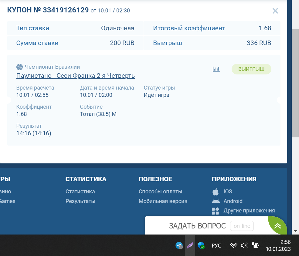This screenshot has height=256, width=299.
Task: Click the ВЫИГРЫШ status badge
Action: pos(251,69)
